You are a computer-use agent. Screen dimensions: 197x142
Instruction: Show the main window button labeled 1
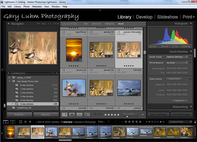point(6,122)
